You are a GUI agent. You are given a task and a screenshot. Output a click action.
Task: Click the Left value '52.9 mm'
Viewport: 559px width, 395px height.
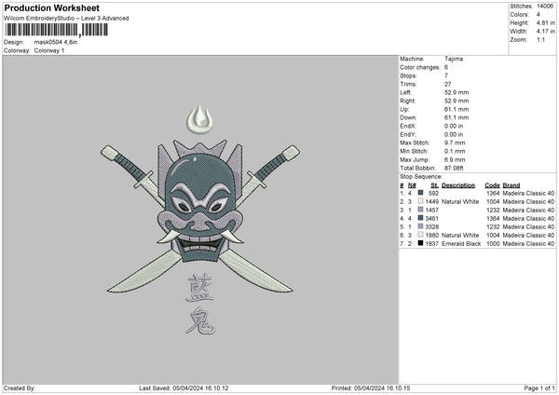pyautogui.click(x=457, y=92)
